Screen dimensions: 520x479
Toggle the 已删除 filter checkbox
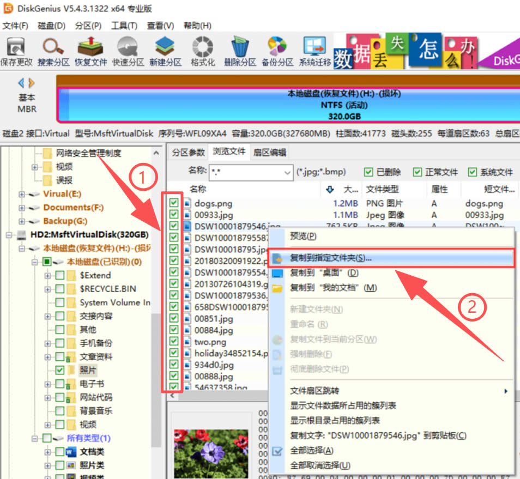click(368, 172)
